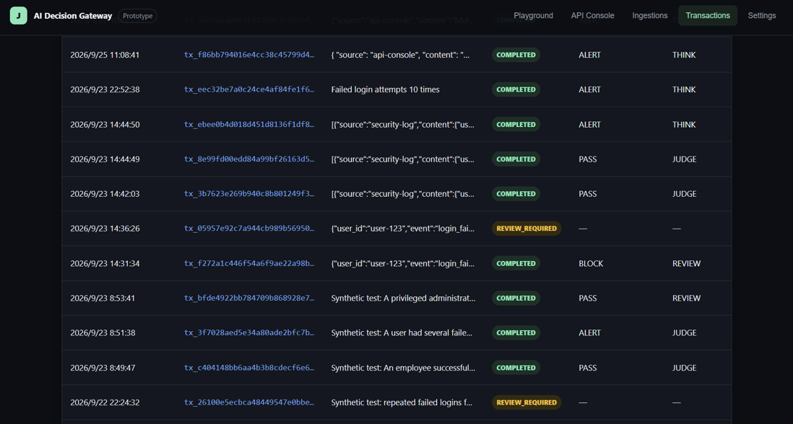Click the BLOCK decision cell
The height and width of the screenshot is (424, 793).
(x=591, y=263)
